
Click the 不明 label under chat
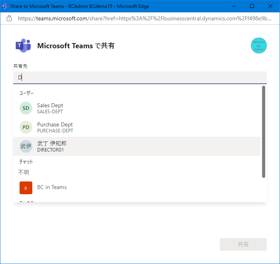pos(24,172)
